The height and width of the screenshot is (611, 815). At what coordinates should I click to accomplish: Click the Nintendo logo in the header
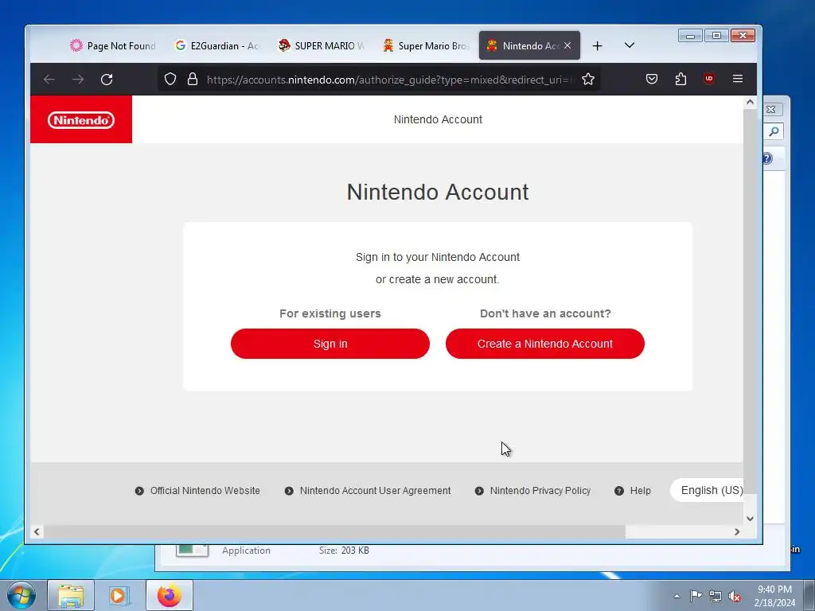81,120
